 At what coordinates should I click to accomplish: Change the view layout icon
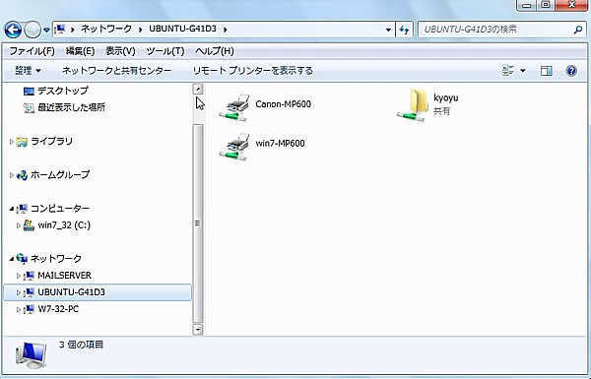click(508, 71)
